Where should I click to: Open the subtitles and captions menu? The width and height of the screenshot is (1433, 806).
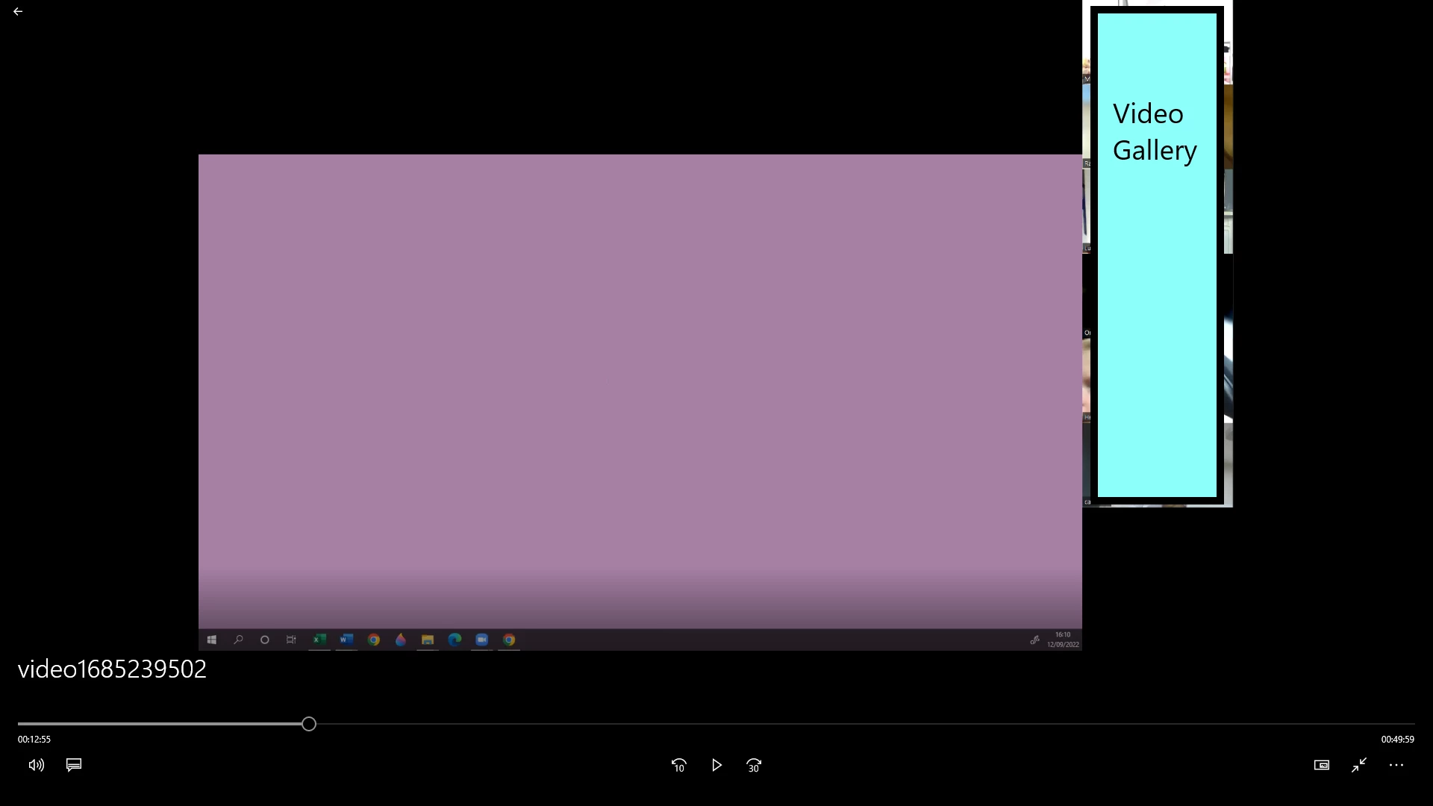coord(74,765)
